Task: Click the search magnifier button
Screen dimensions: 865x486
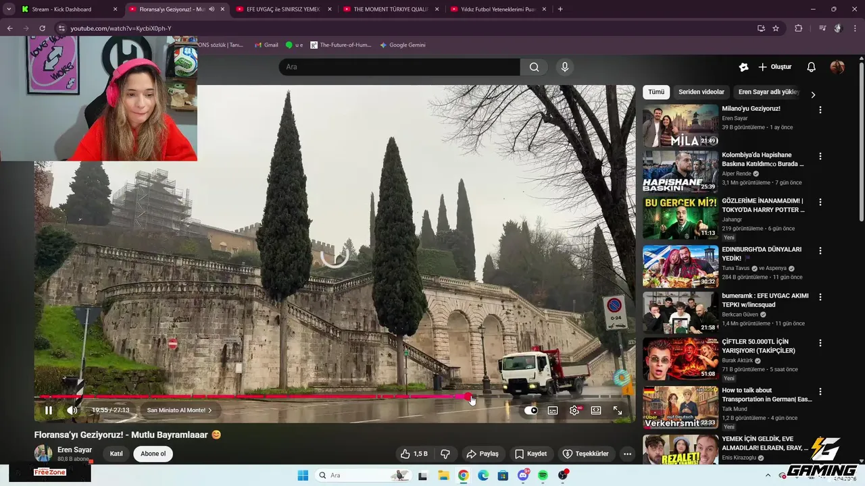Action: pyautogui.click(x=535, y=67)
